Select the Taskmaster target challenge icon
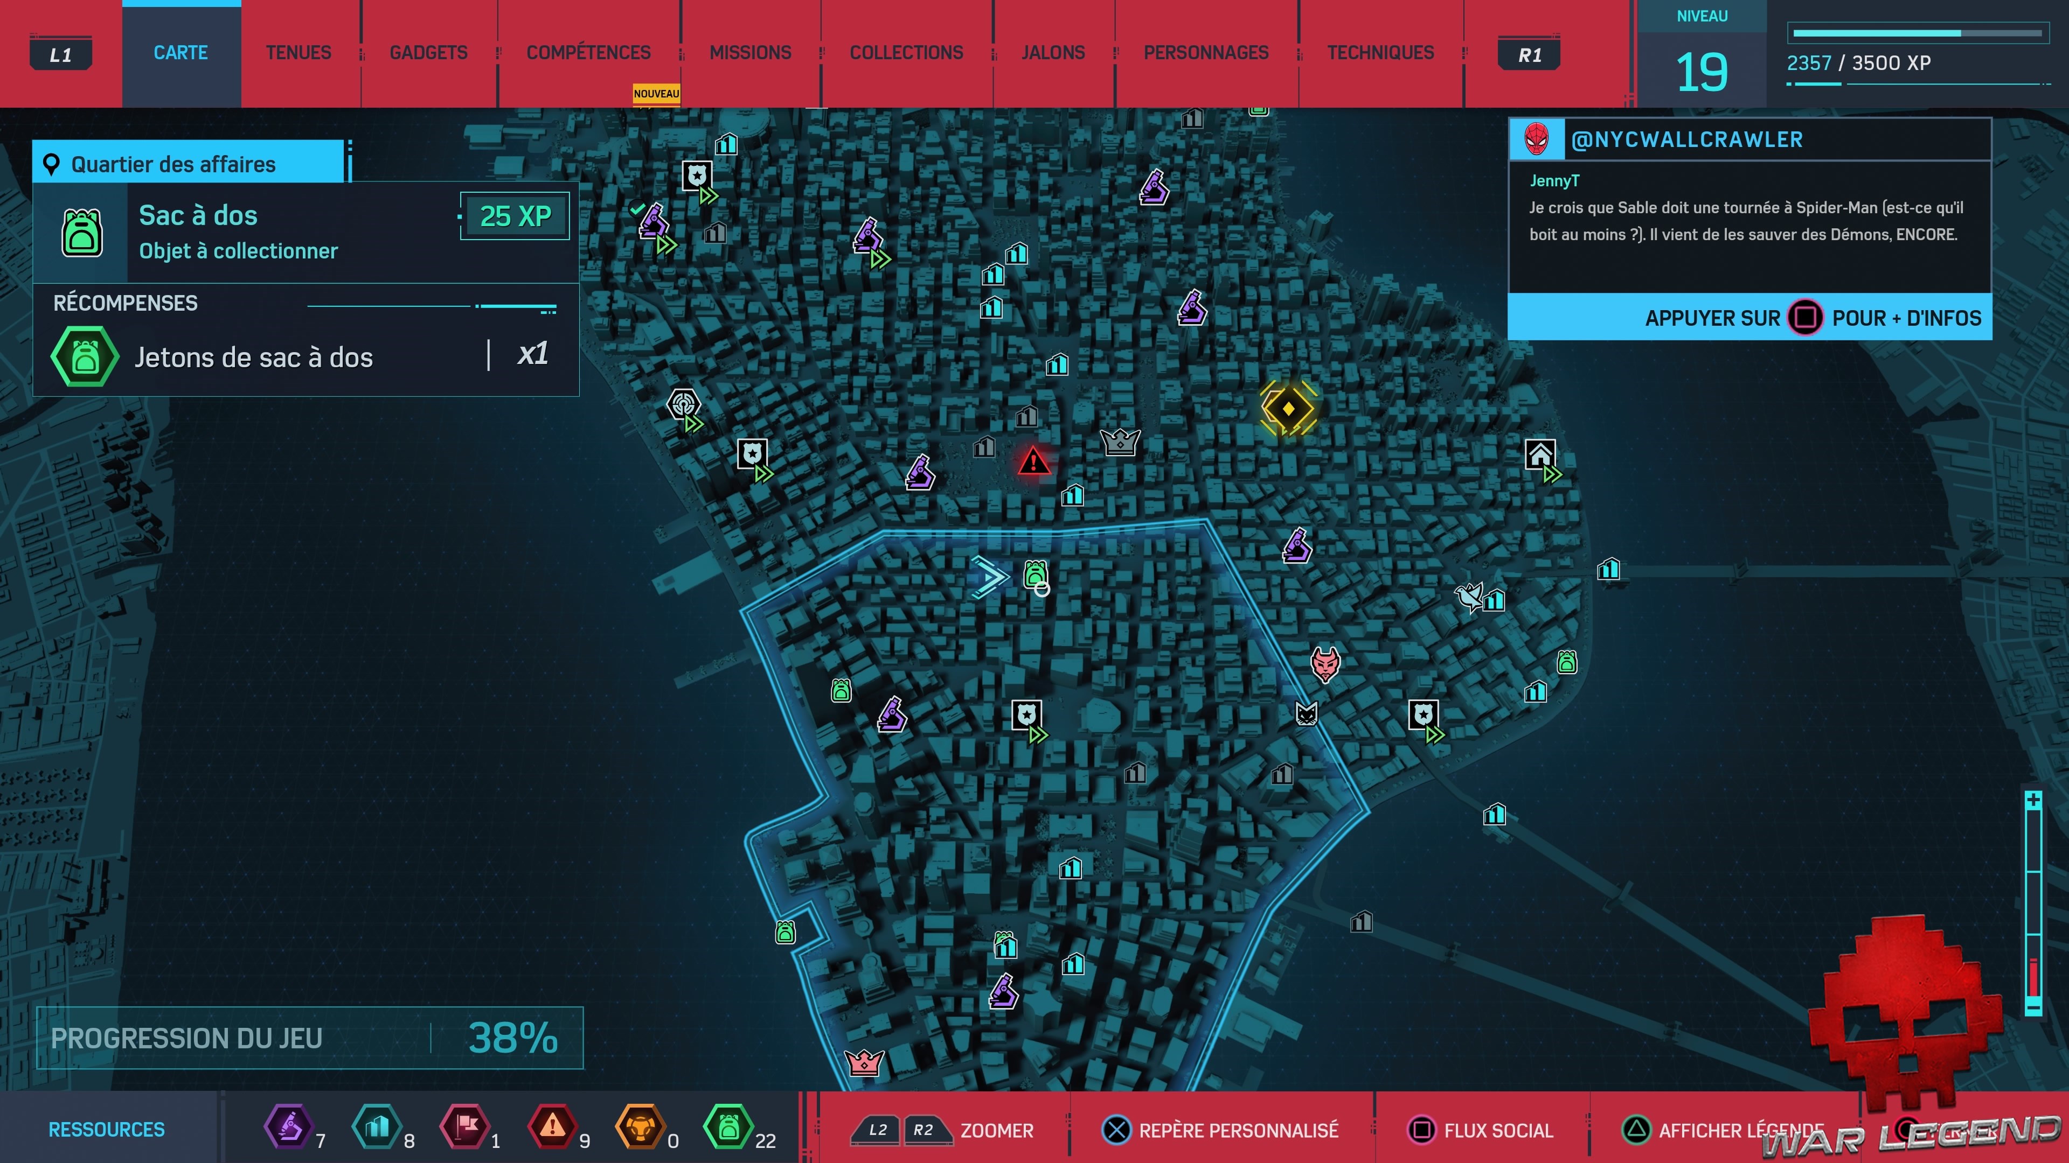Image resolution: width=2069 pixels, height=1163 pixels. click(x=684, y=404)
